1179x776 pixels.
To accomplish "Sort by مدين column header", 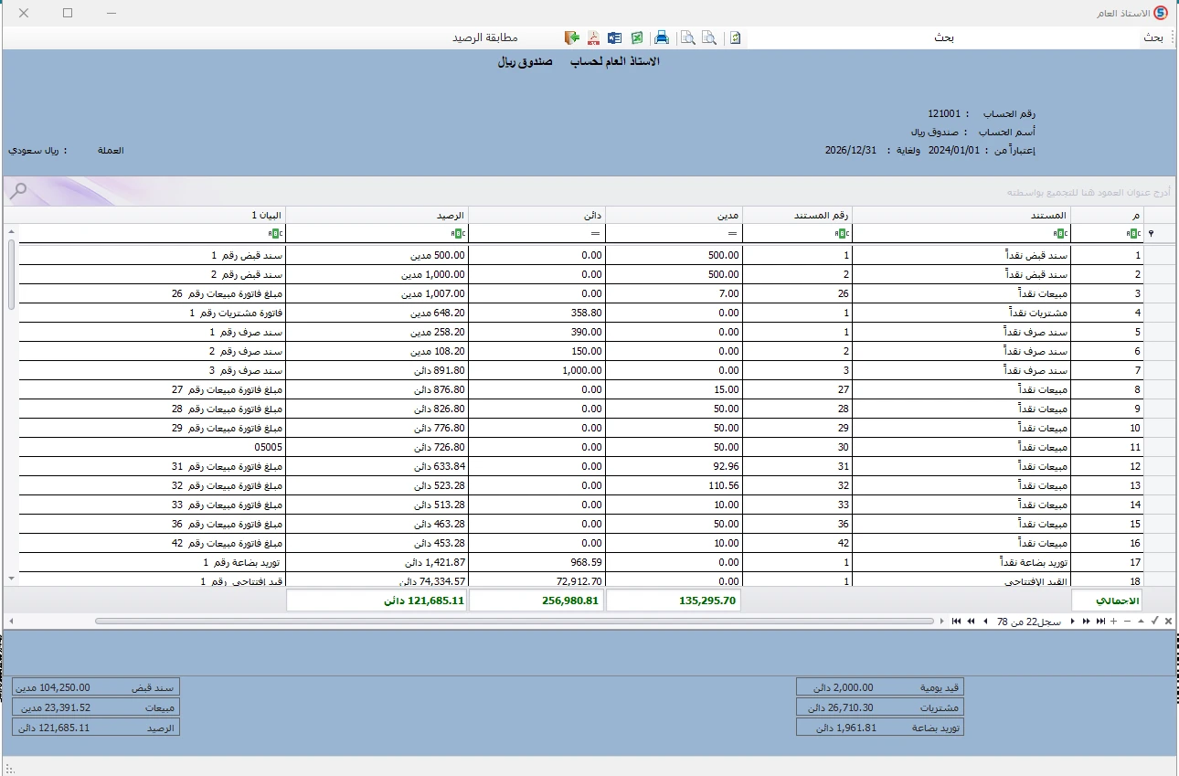I will click(674, 215).
